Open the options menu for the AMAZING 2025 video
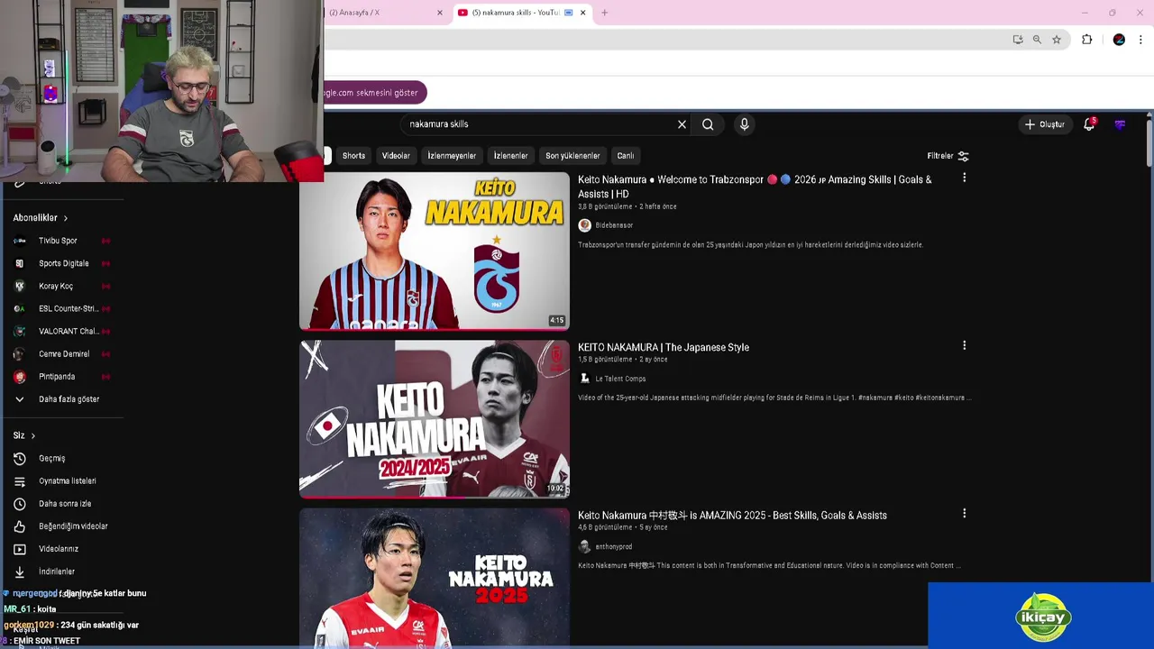Image resolution: width=1154 pixels, height=649 pixels. tap(964, 513)
